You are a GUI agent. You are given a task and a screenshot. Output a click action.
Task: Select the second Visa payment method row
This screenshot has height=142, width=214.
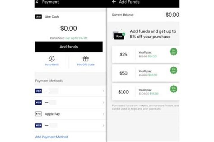70,102
